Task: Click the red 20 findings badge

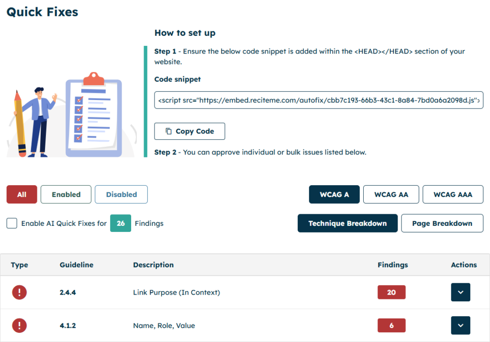Action: pos(391,292)
